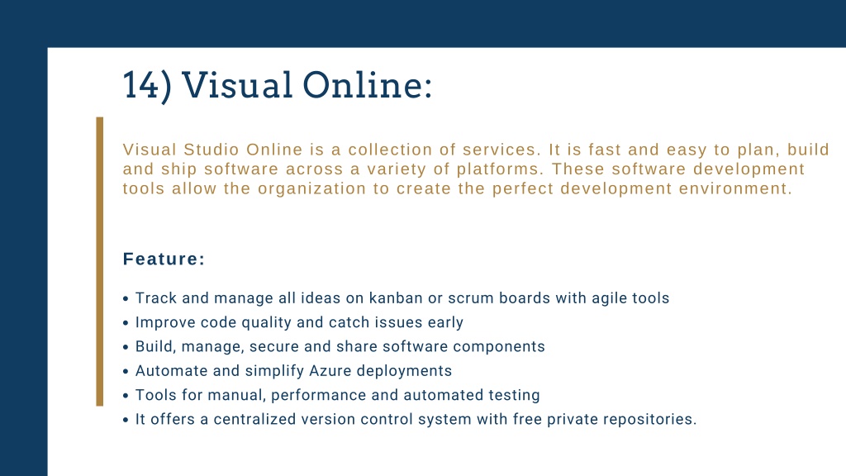Click bullet 'Build, manage, secure and share software components'

tap(334, 347)
